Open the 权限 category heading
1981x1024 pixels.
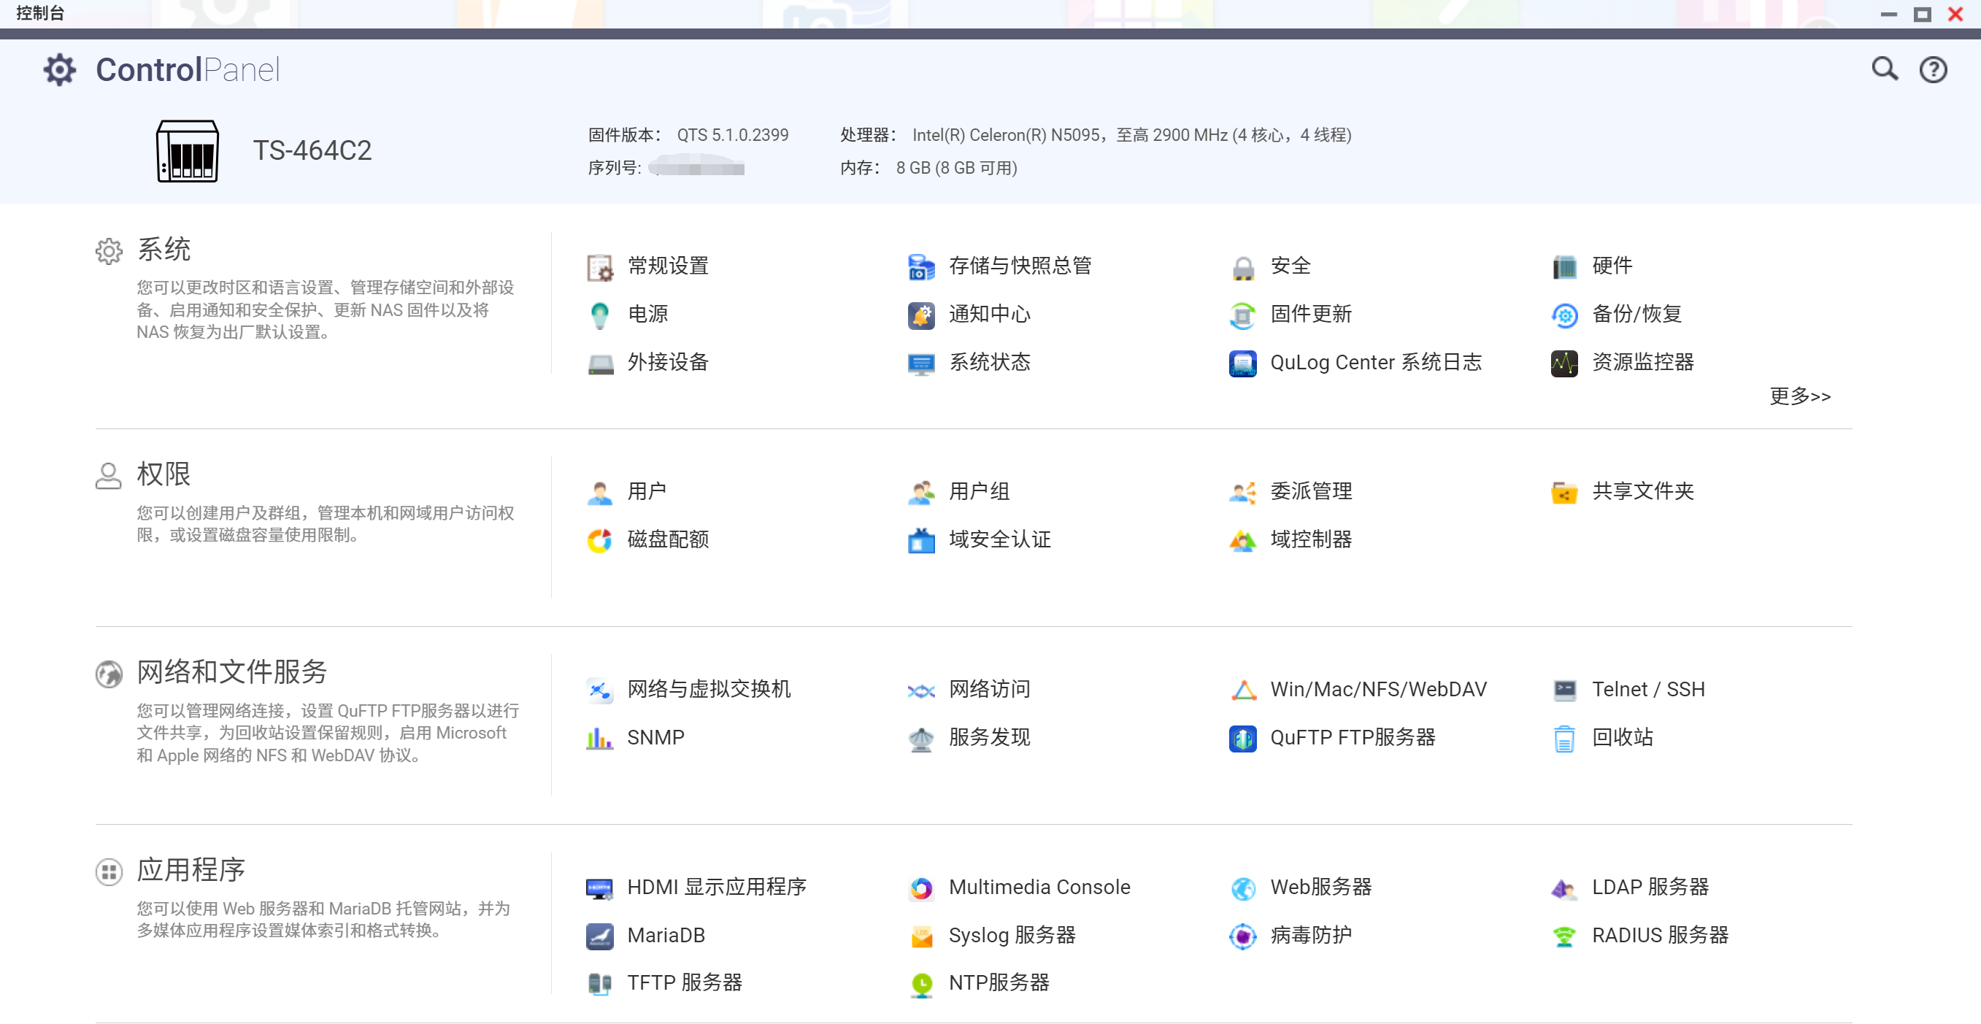163,474
